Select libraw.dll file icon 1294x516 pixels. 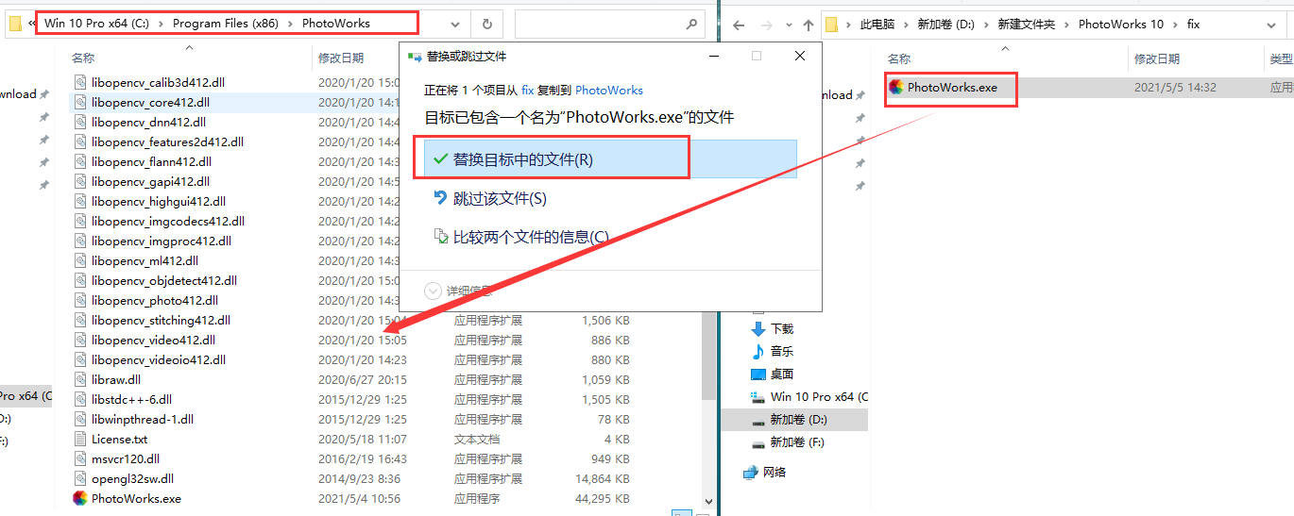tap(80, 379)
